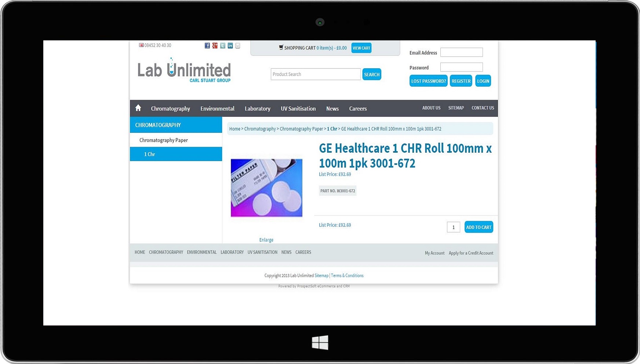Click the email envelope icon

(x=238, y=45)
